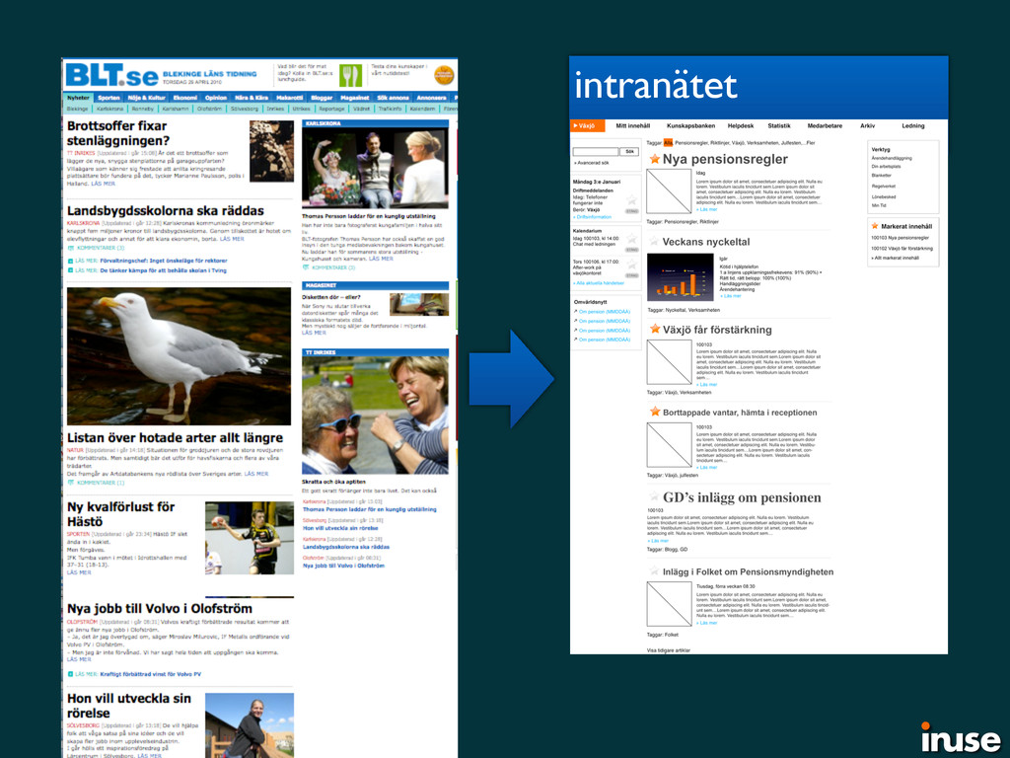Screen dimensions: 1010x758
Task: Open Ärendehandläggning in Verktyg box
Action: 892,158
